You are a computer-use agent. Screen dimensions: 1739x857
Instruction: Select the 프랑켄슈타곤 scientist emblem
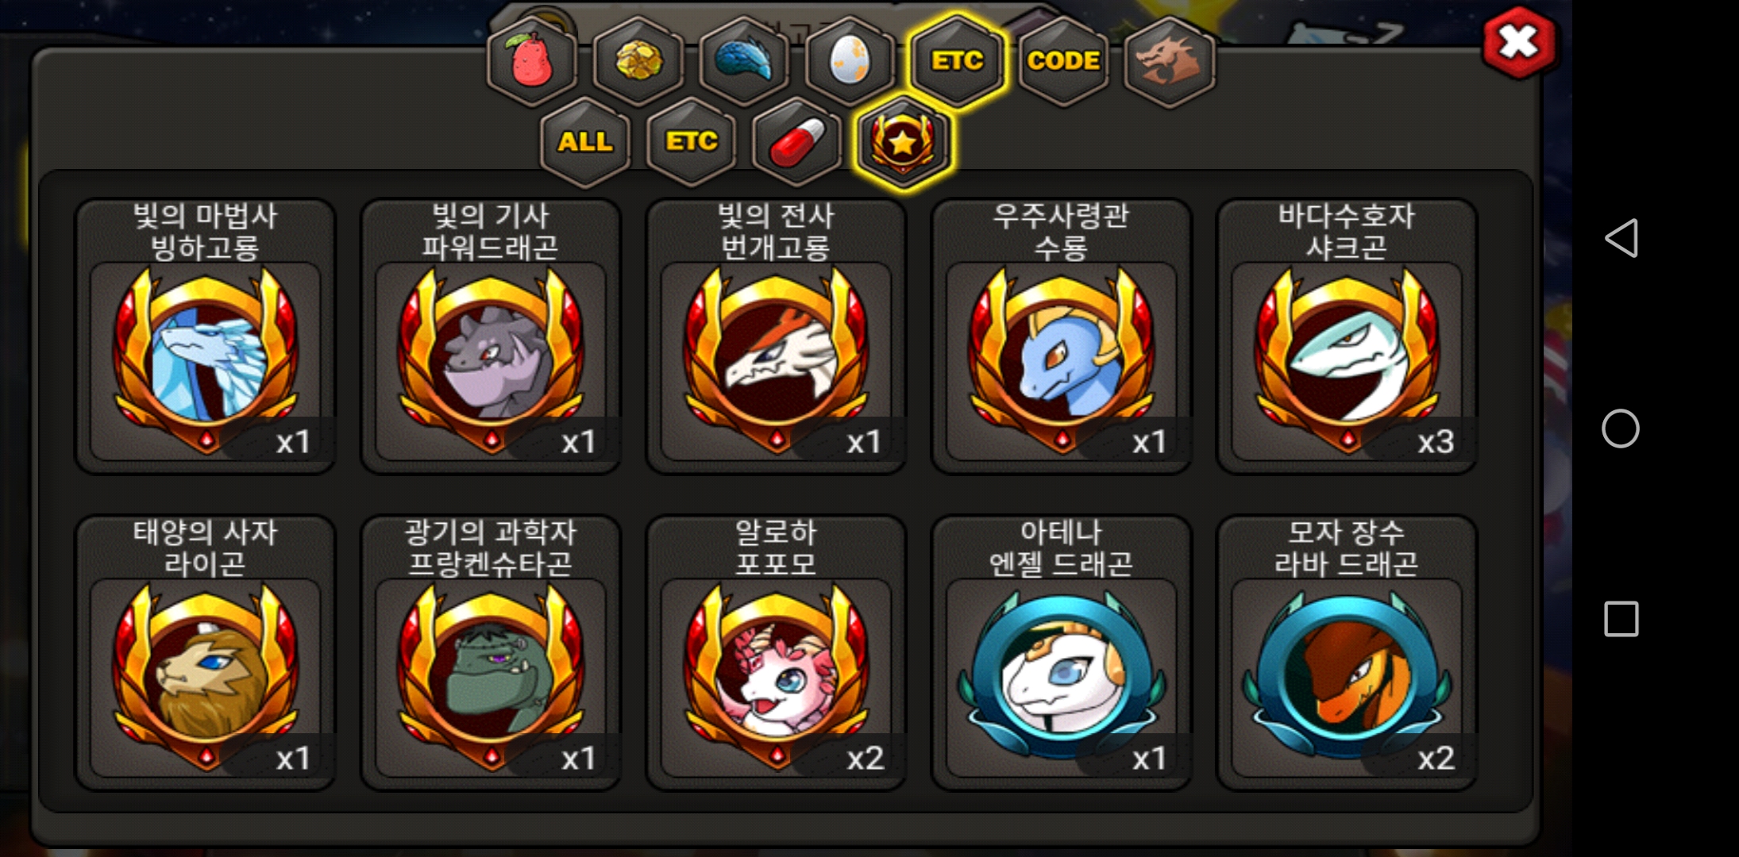491,653
